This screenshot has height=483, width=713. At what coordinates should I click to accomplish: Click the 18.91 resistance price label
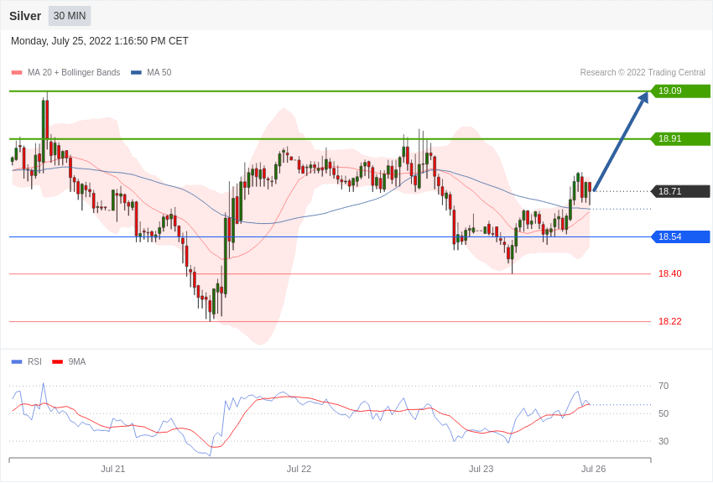[x=680, y=138]
